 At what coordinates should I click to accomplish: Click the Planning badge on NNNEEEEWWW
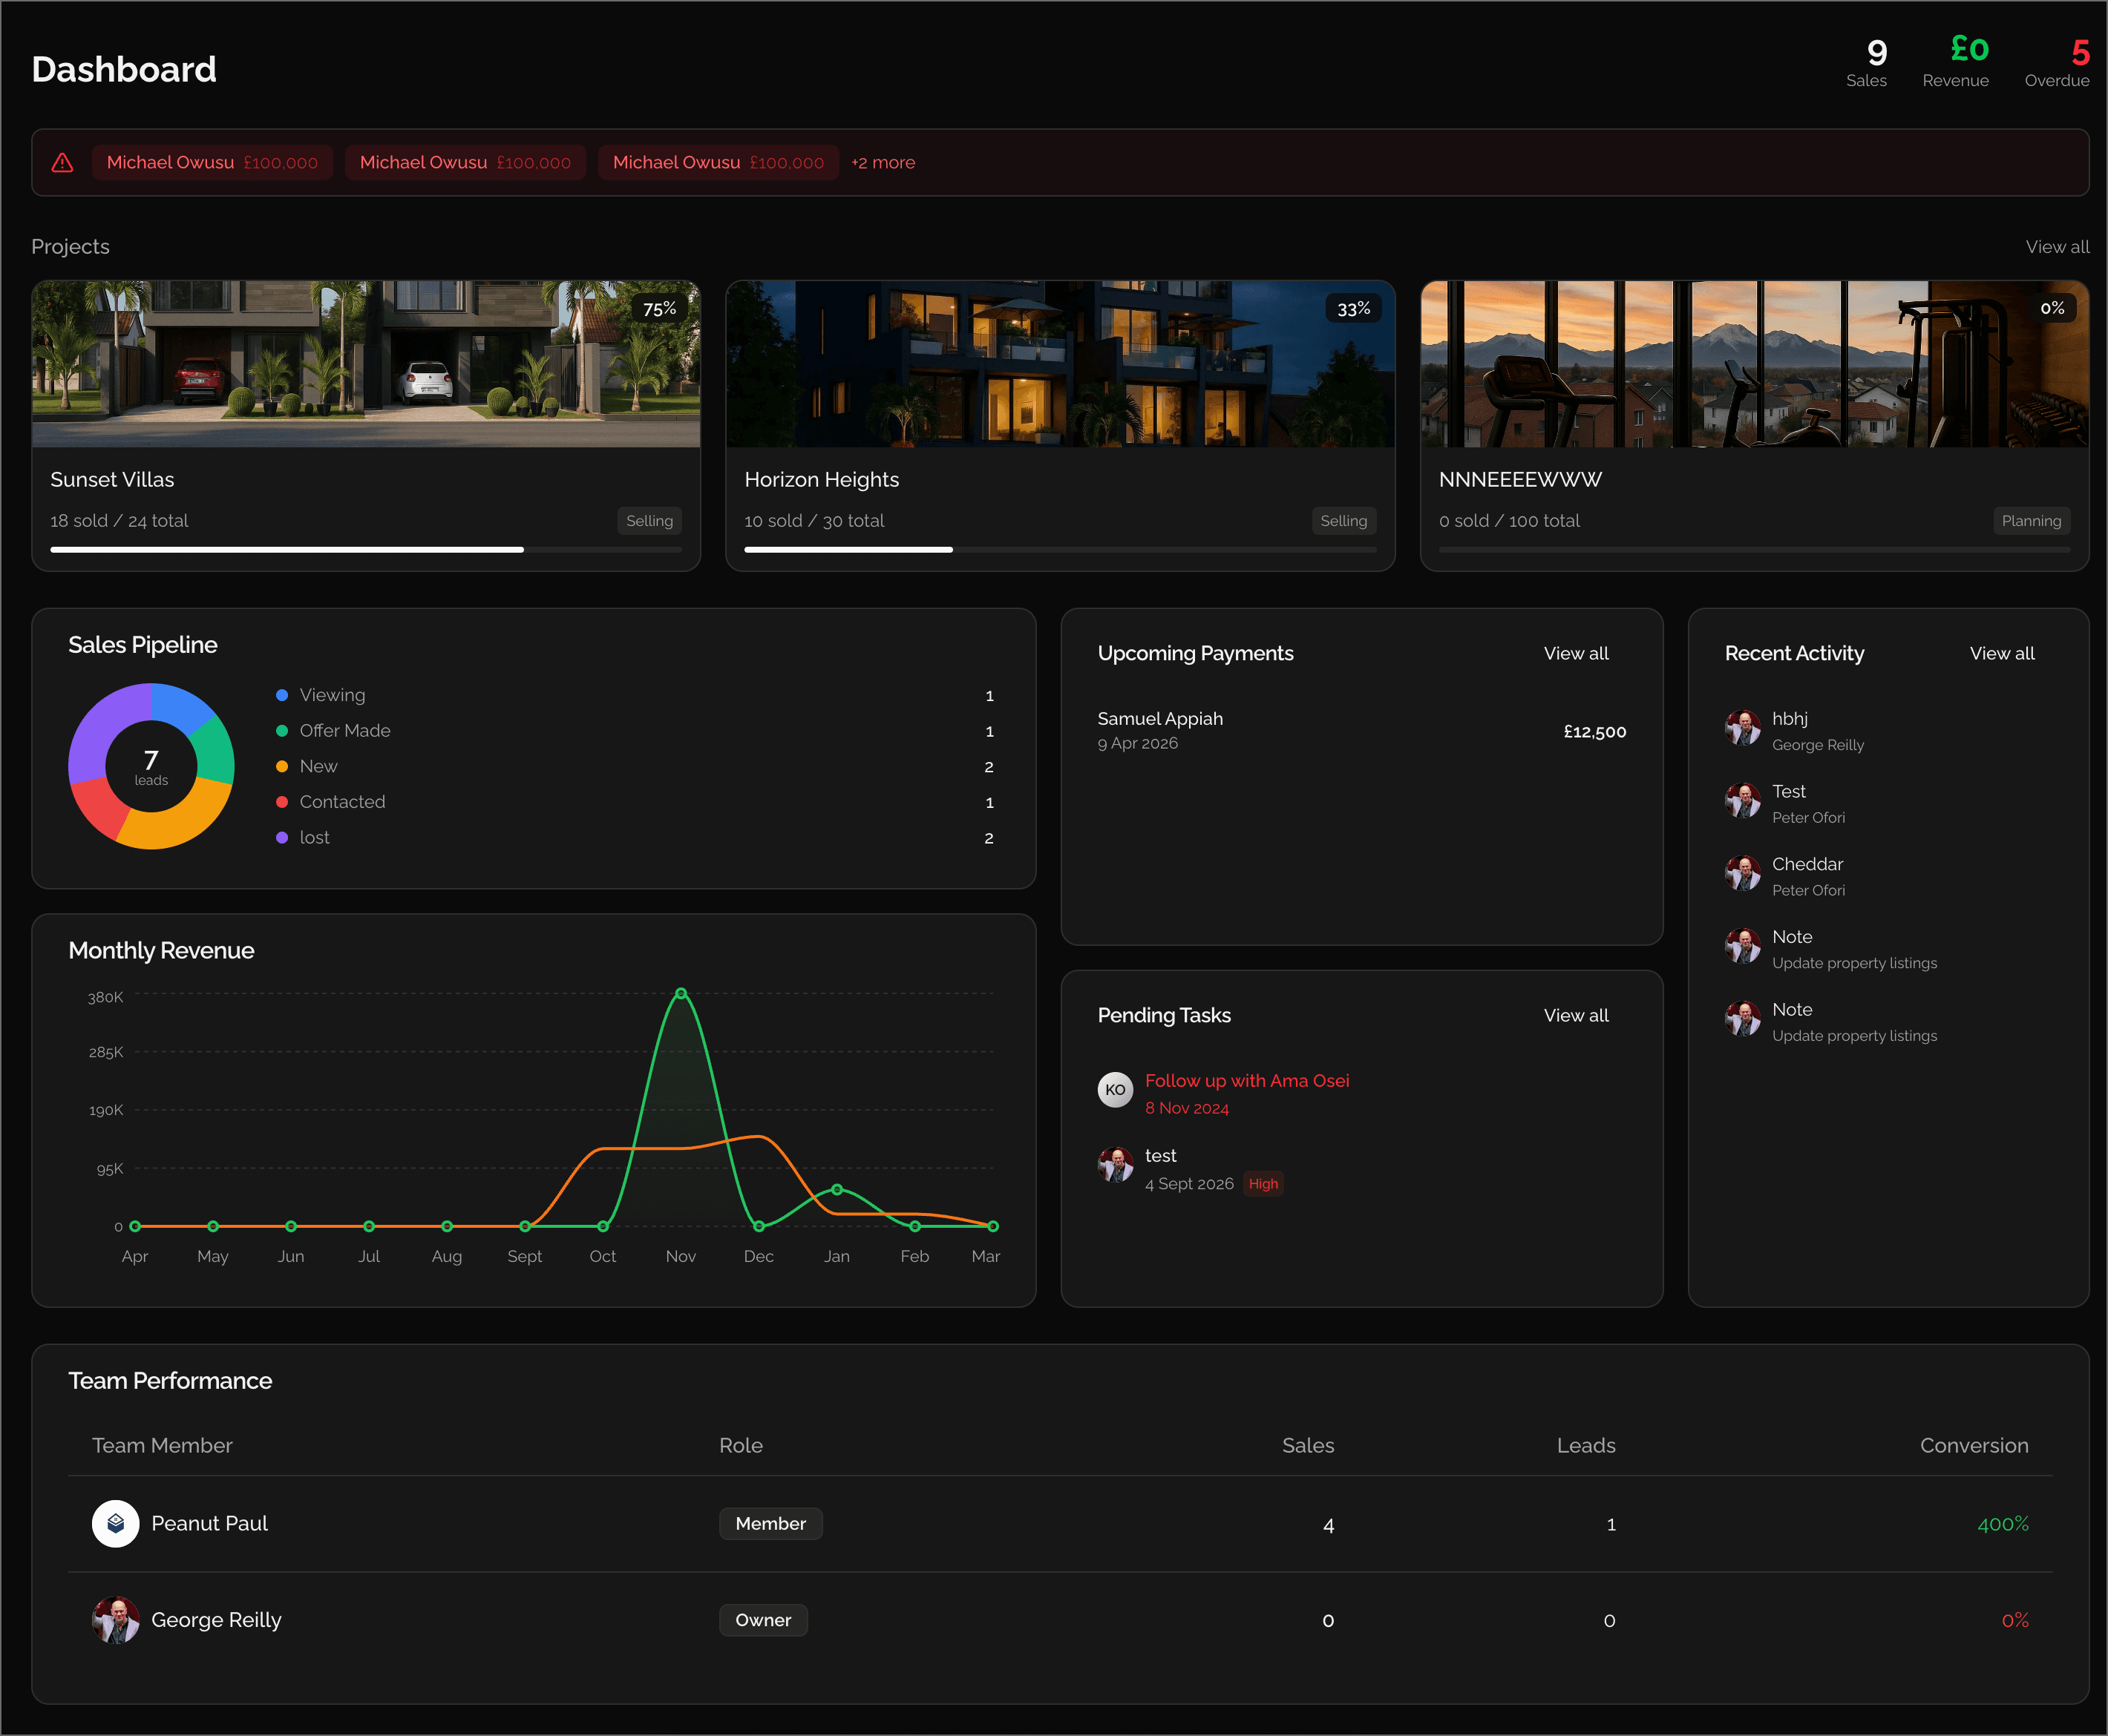[2031, 520]
